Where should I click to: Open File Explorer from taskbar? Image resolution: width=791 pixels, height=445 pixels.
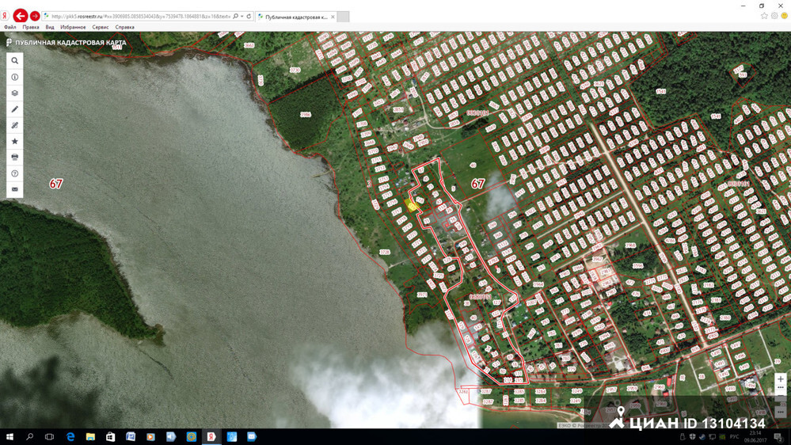point(90,437)
